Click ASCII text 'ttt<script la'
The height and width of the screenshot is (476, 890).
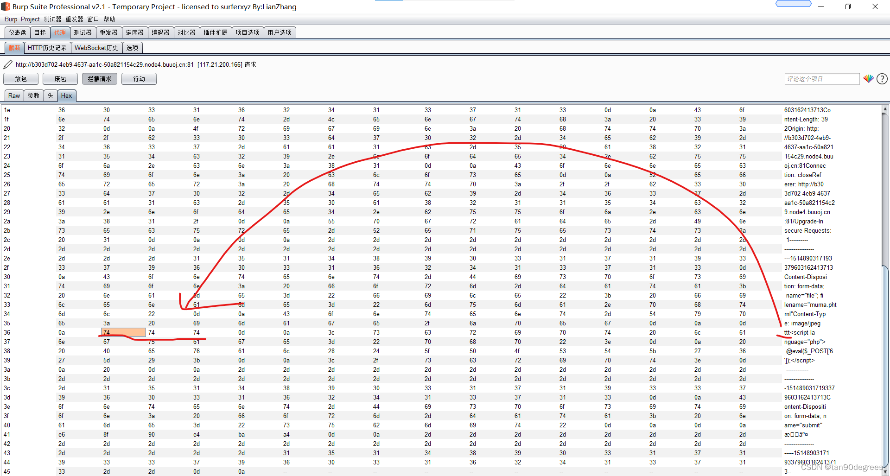(799, 332)
